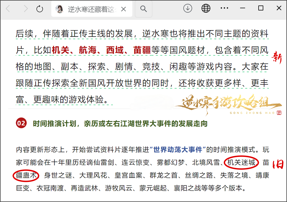Click the tab's avatar favicon
The width and height of the screenshot is (287, 202).
pos(59,9)
